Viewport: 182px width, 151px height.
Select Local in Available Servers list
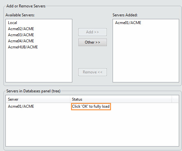coord(12,23)
